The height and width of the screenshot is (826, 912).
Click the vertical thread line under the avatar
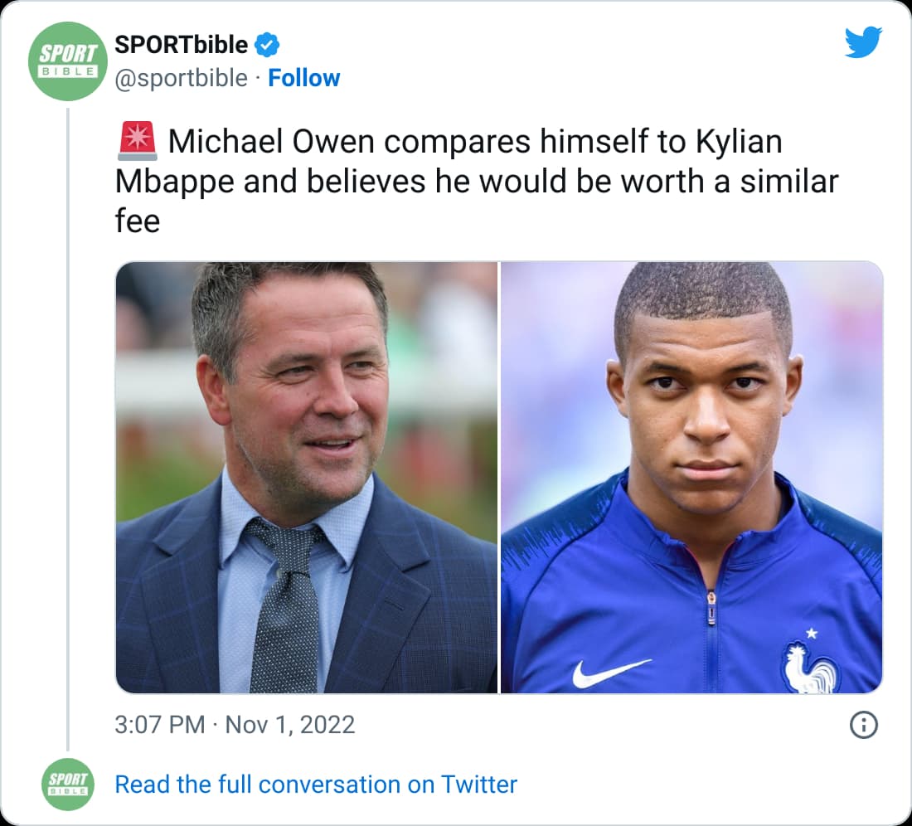68,430
